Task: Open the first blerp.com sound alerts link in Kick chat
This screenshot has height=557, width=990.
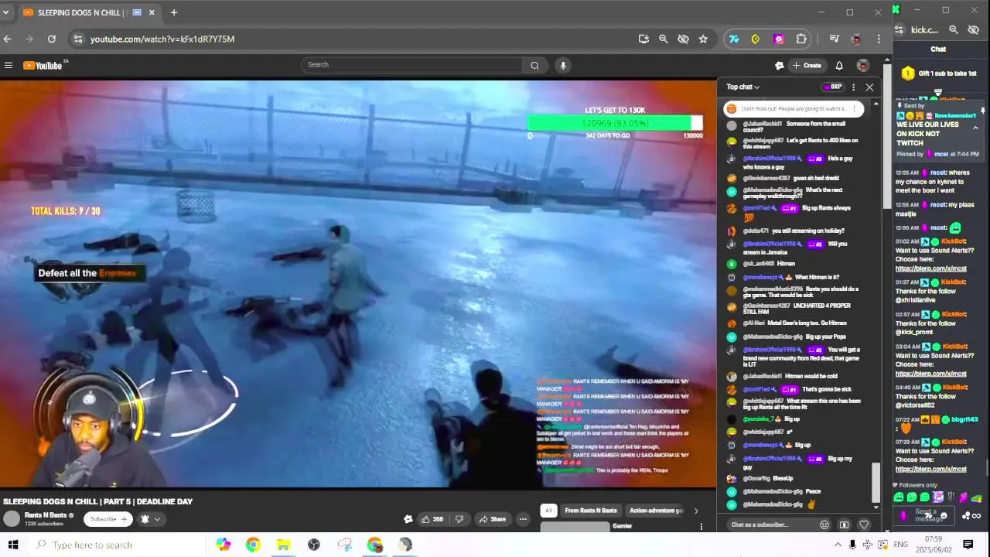Action: pos(931,268)
